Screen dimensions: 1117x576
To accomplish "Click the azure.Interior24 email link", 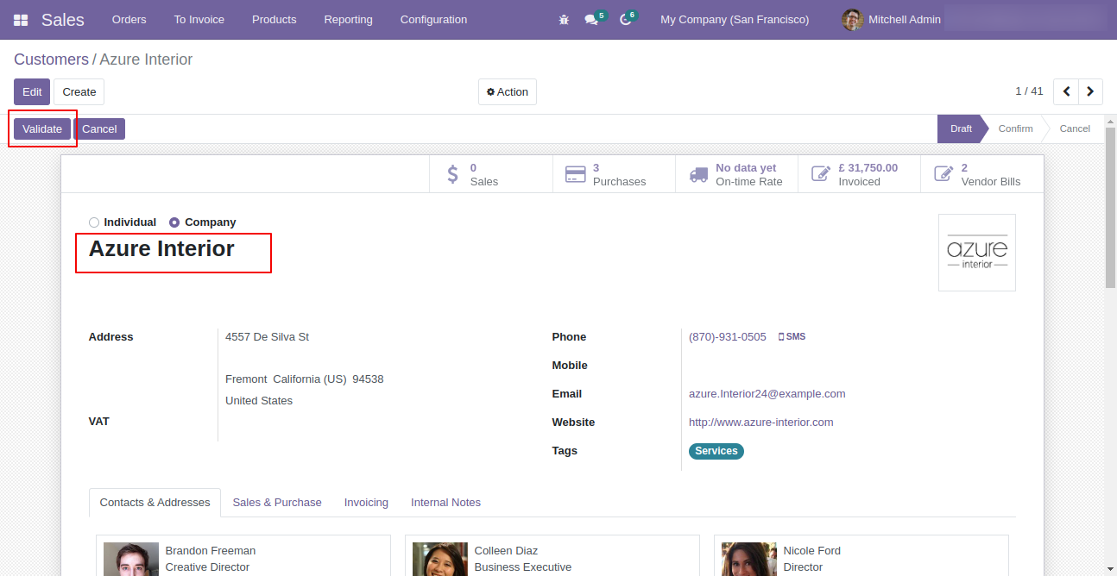I will (x=767, y=394).
